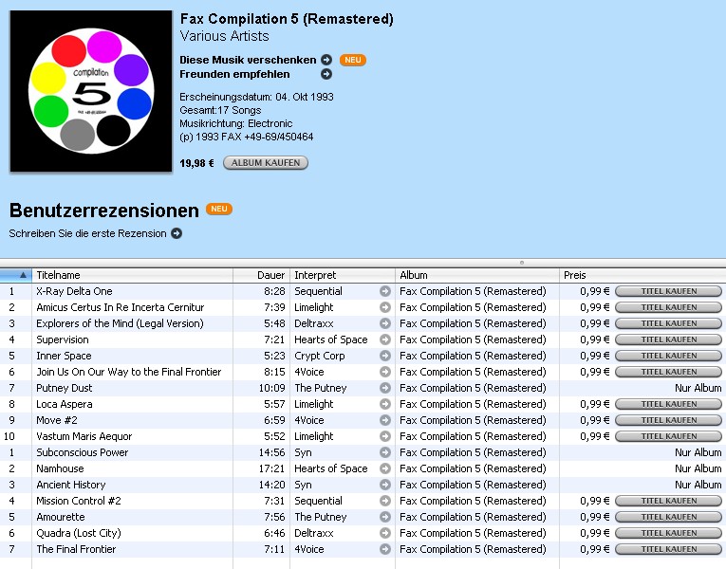Buy title Supervision
726x569 pixels.
tap(669, 340)
